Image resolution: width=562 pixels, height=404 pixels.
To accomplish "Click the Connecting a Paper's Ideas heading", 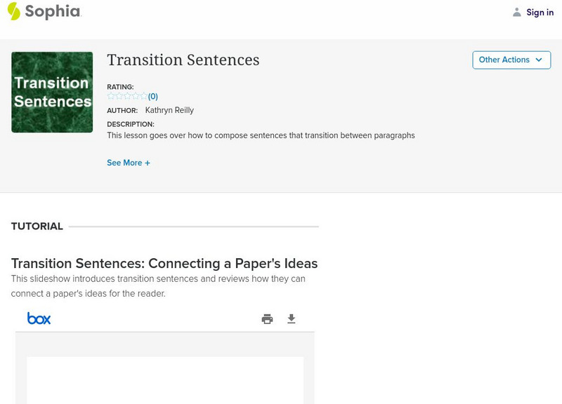I will click(164, 264).
